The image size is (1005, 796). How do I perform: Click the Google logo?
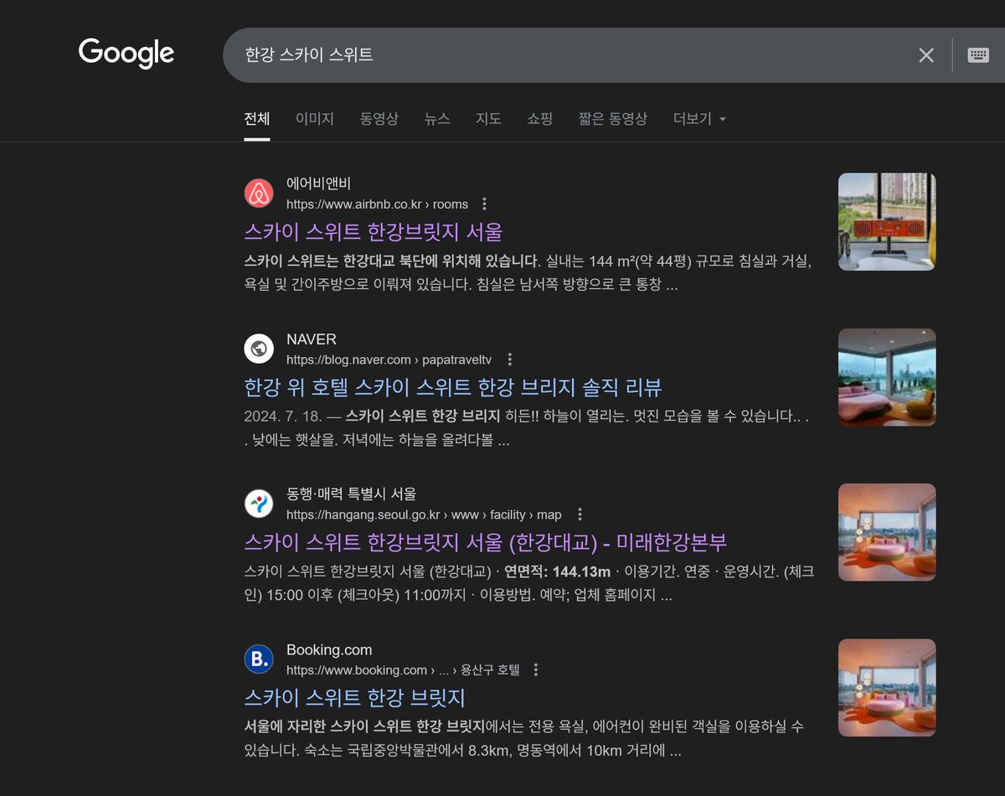[126, 53]
